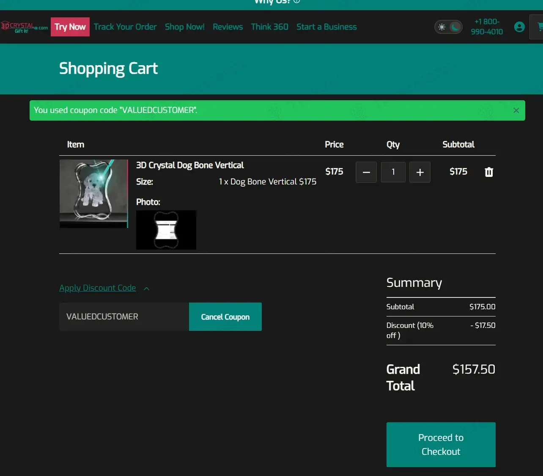Click the 3D Crystal Gift It logo
The width and height of the screenshot is (543, 476).
24,27
